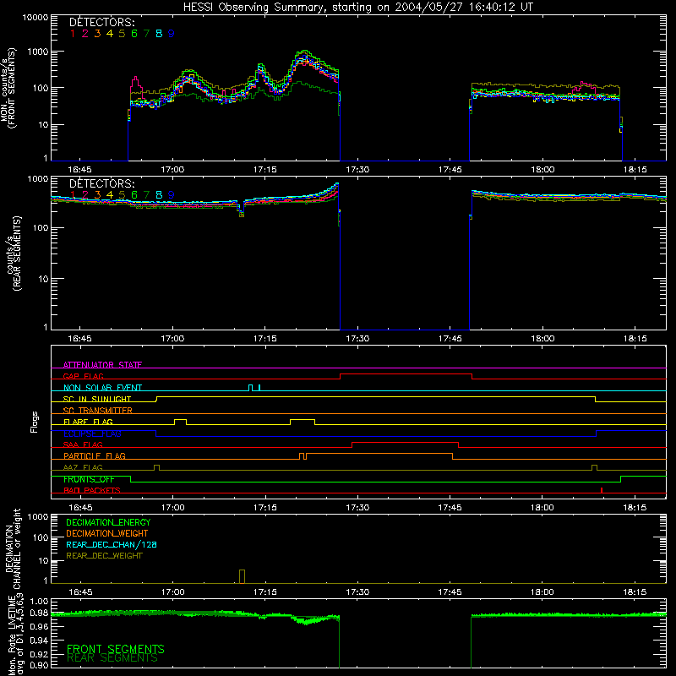Screen dimensions: 676x676
Task: Click the 18:00 time label under the front segments panel
Action: tap(542, 170)
